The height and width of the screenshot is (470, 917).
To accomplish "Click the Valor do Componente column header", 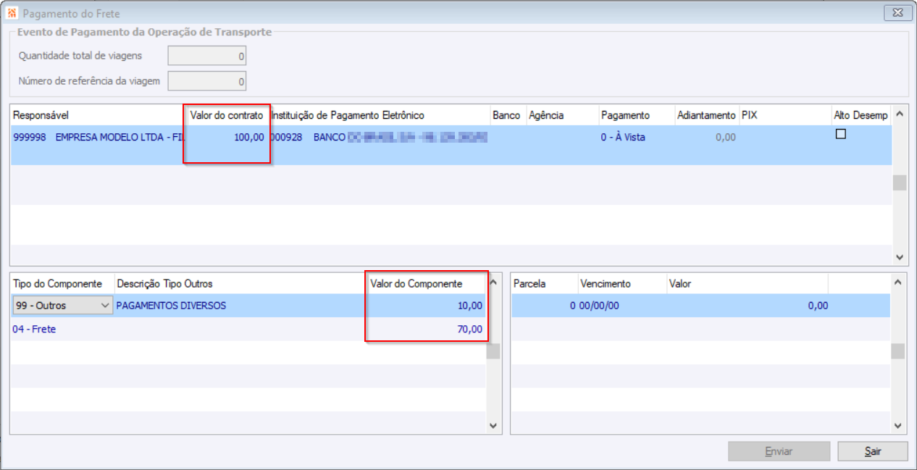I will pyautogui.click(x=427, y=284).
